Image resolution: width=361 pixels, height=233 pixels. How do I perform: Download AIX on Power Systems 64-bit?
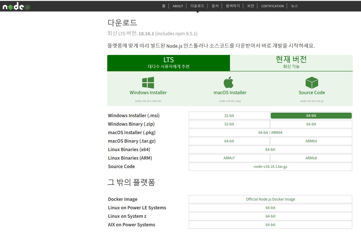tap(270, 225)
